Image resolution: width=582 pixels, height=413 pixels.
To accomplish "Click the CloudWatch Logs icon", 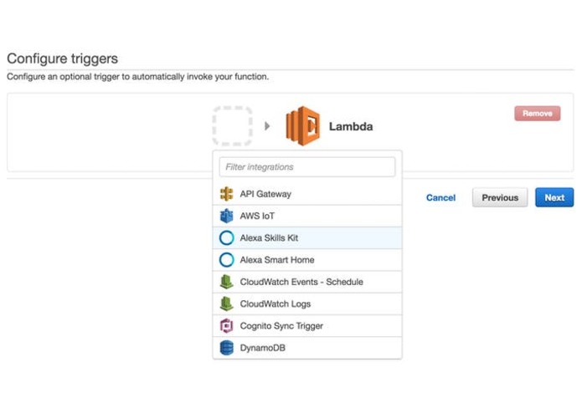I will point(226,303).
